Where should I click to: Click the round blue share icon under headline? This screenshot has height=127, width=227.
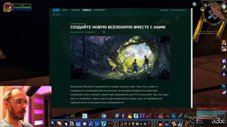point(104,32)
